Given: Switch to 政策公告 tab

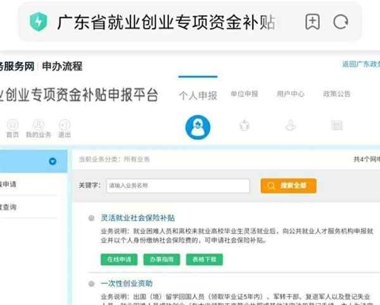Looking at the screenshot, I should 337,93.
